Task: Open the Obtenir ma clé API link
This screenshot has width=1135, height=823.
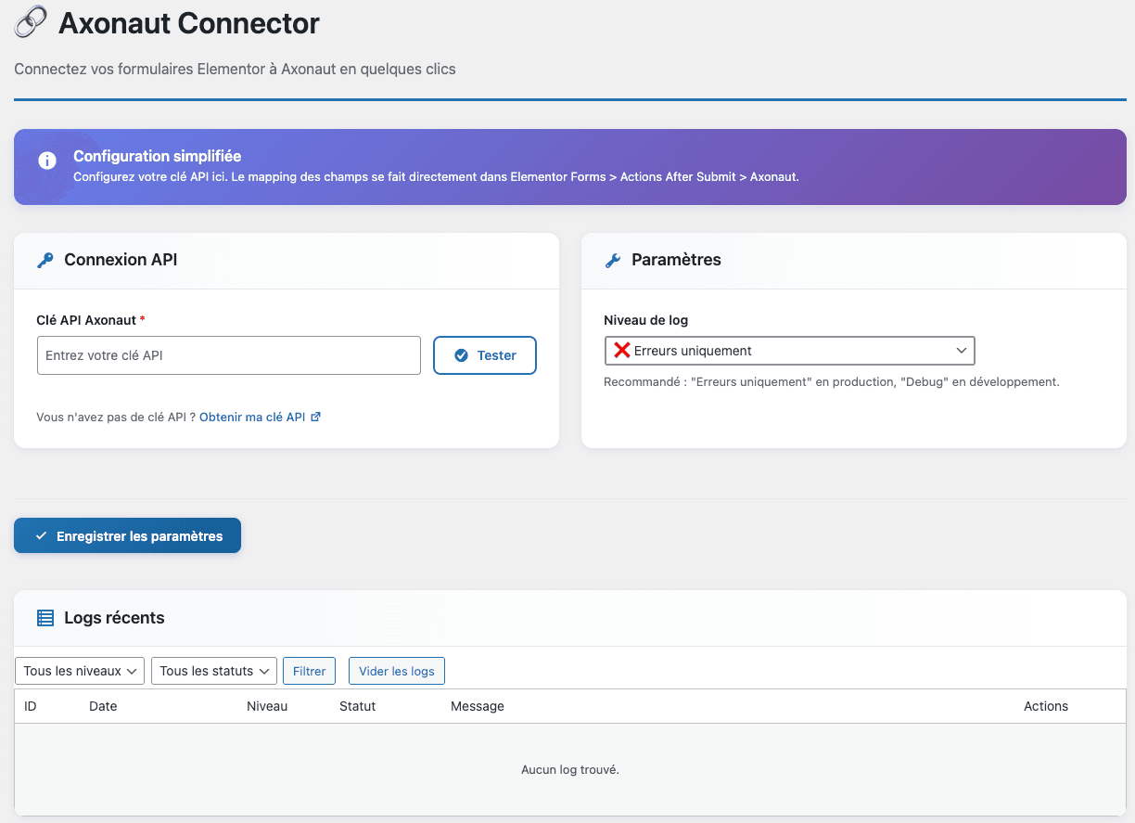Action: (253, 416)
